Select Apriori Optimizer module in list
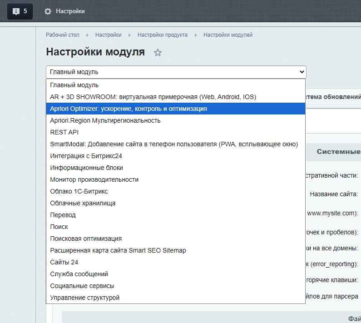The height and width of the screenshot is (323, 361). pyautogui.click(x=129, y=109)
